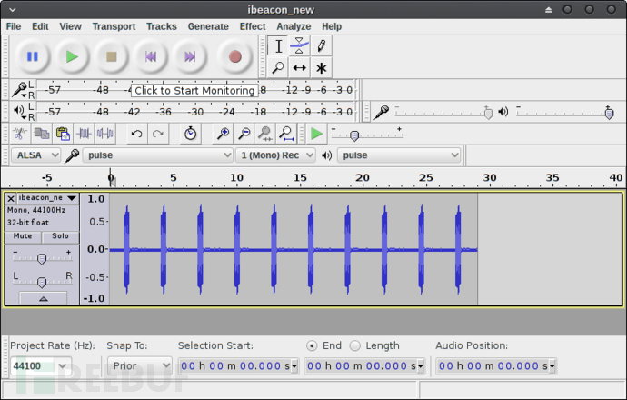Click the Selection Start time field
Viewport: 627px width, 400px height.
[x=239, y=366]
